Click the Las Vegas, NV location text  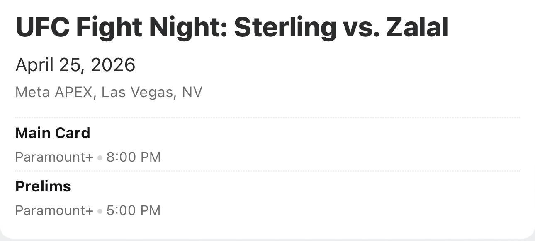(152, 92)
